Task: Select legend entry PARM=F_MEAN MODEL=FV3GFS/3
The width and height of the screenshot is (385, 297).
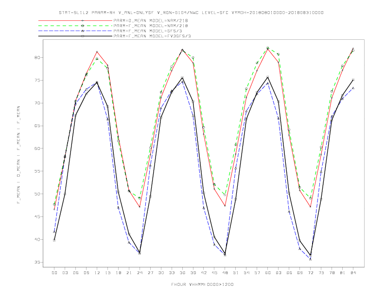Action: tap(152, 36)
